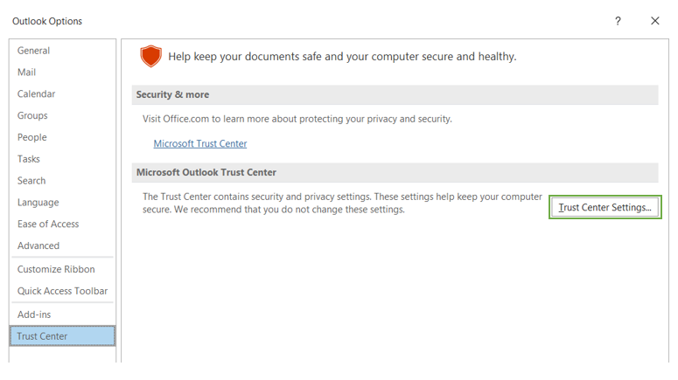
Task: Open the Quick Access Toolbar options
Action: click(x=62, y=291)
